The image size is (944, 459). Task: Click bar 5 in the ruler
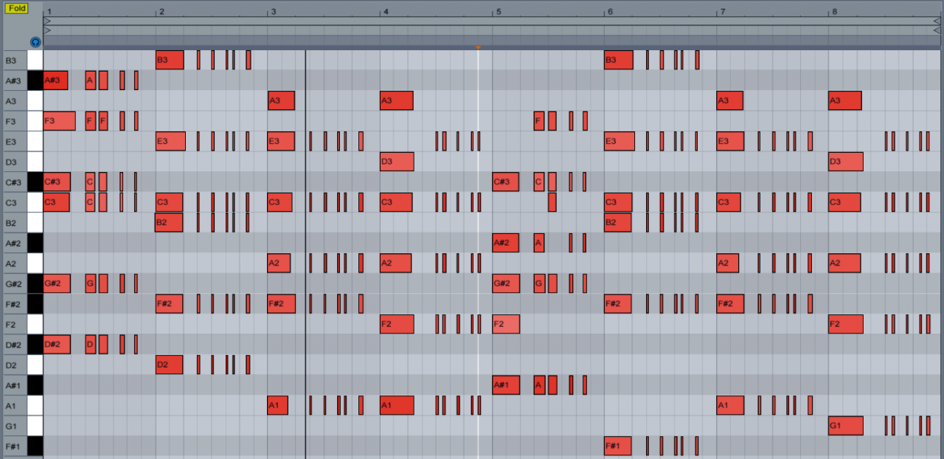[498, 13]
